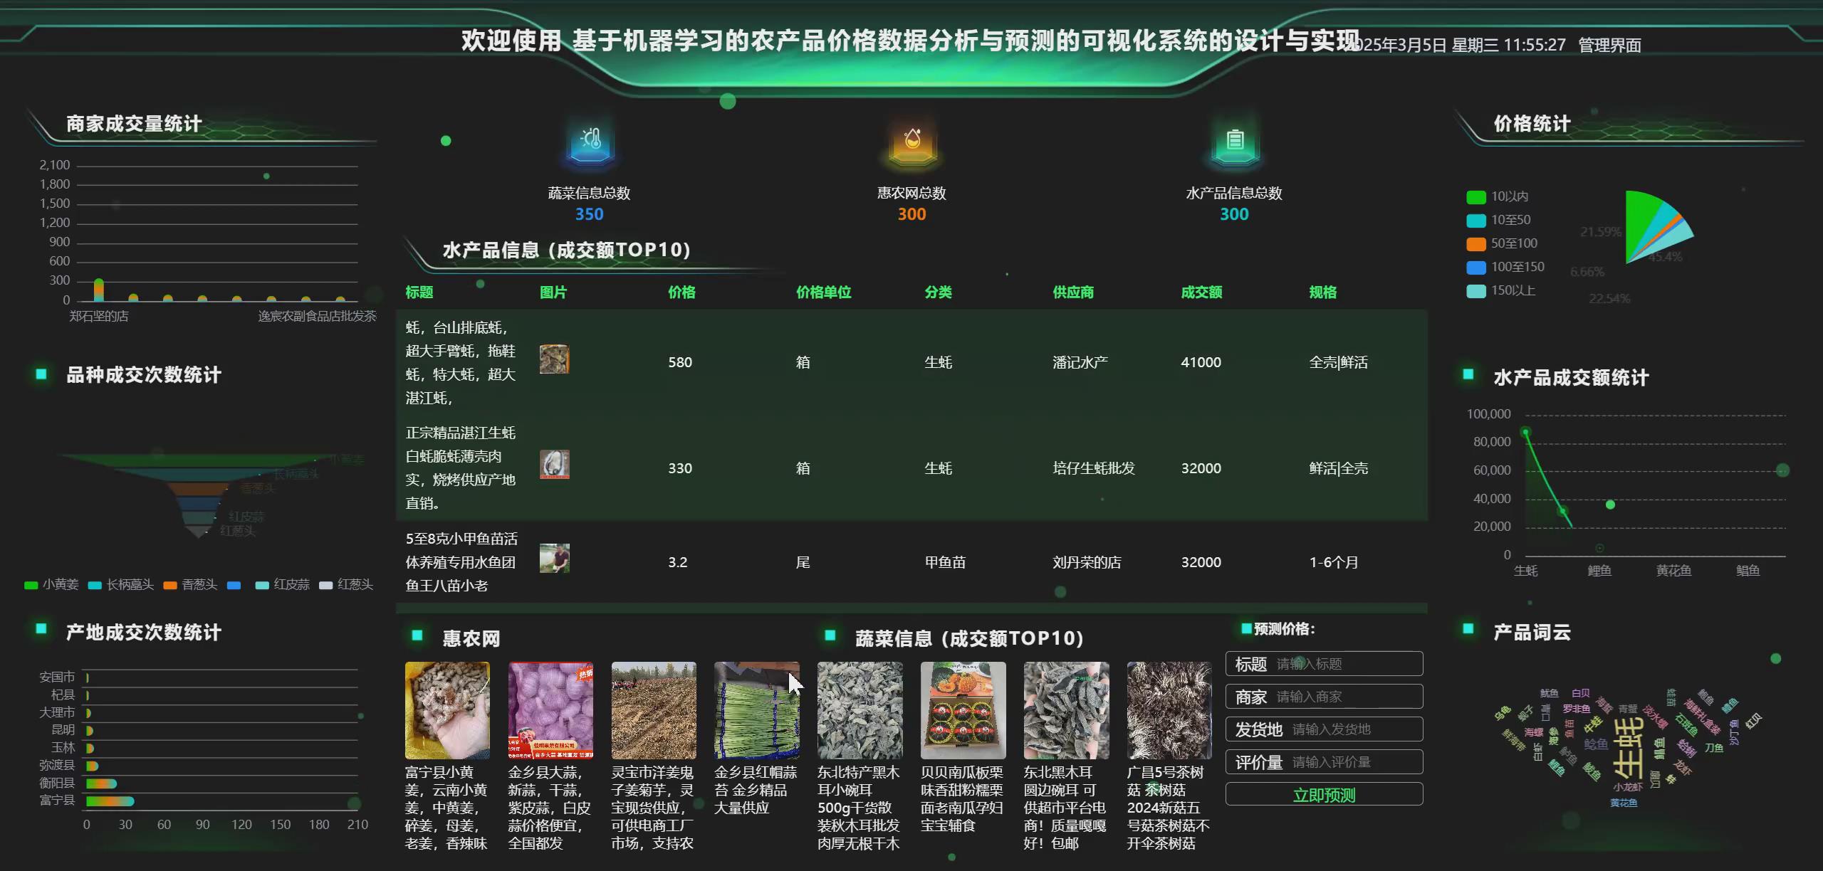The width and height of the screenshot is (1823, 871).
Task: Click the panel icon next to 产品词云
Action: click(x=1468, y=630)
